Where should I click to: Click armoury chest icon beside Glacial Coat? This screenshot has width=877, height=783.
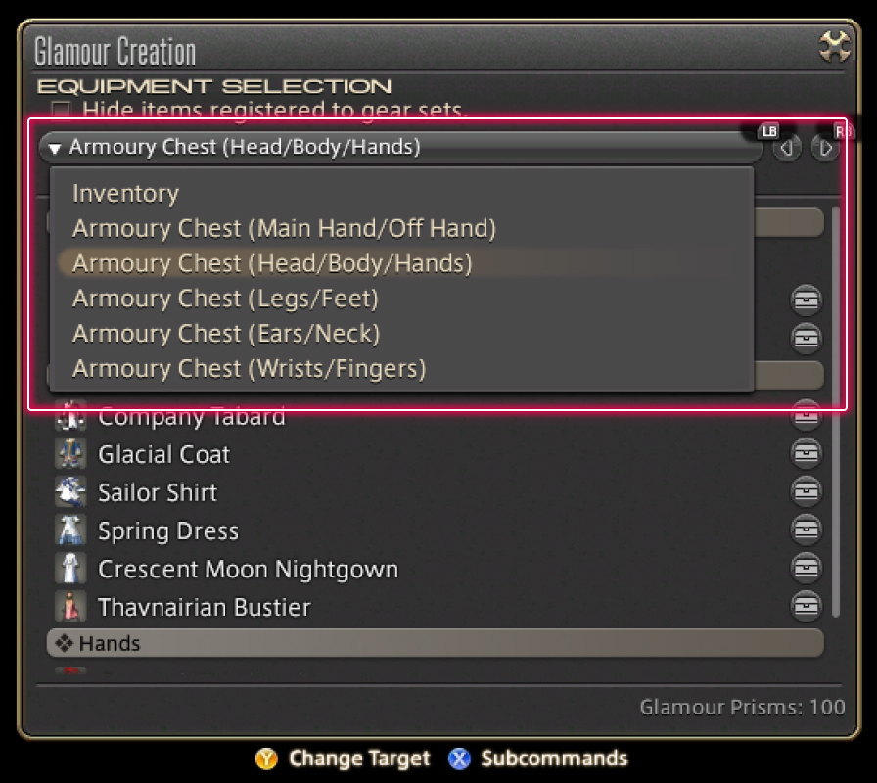coord(806,454)
